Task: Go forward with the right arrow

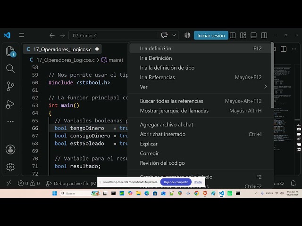Action: point(62,36)
